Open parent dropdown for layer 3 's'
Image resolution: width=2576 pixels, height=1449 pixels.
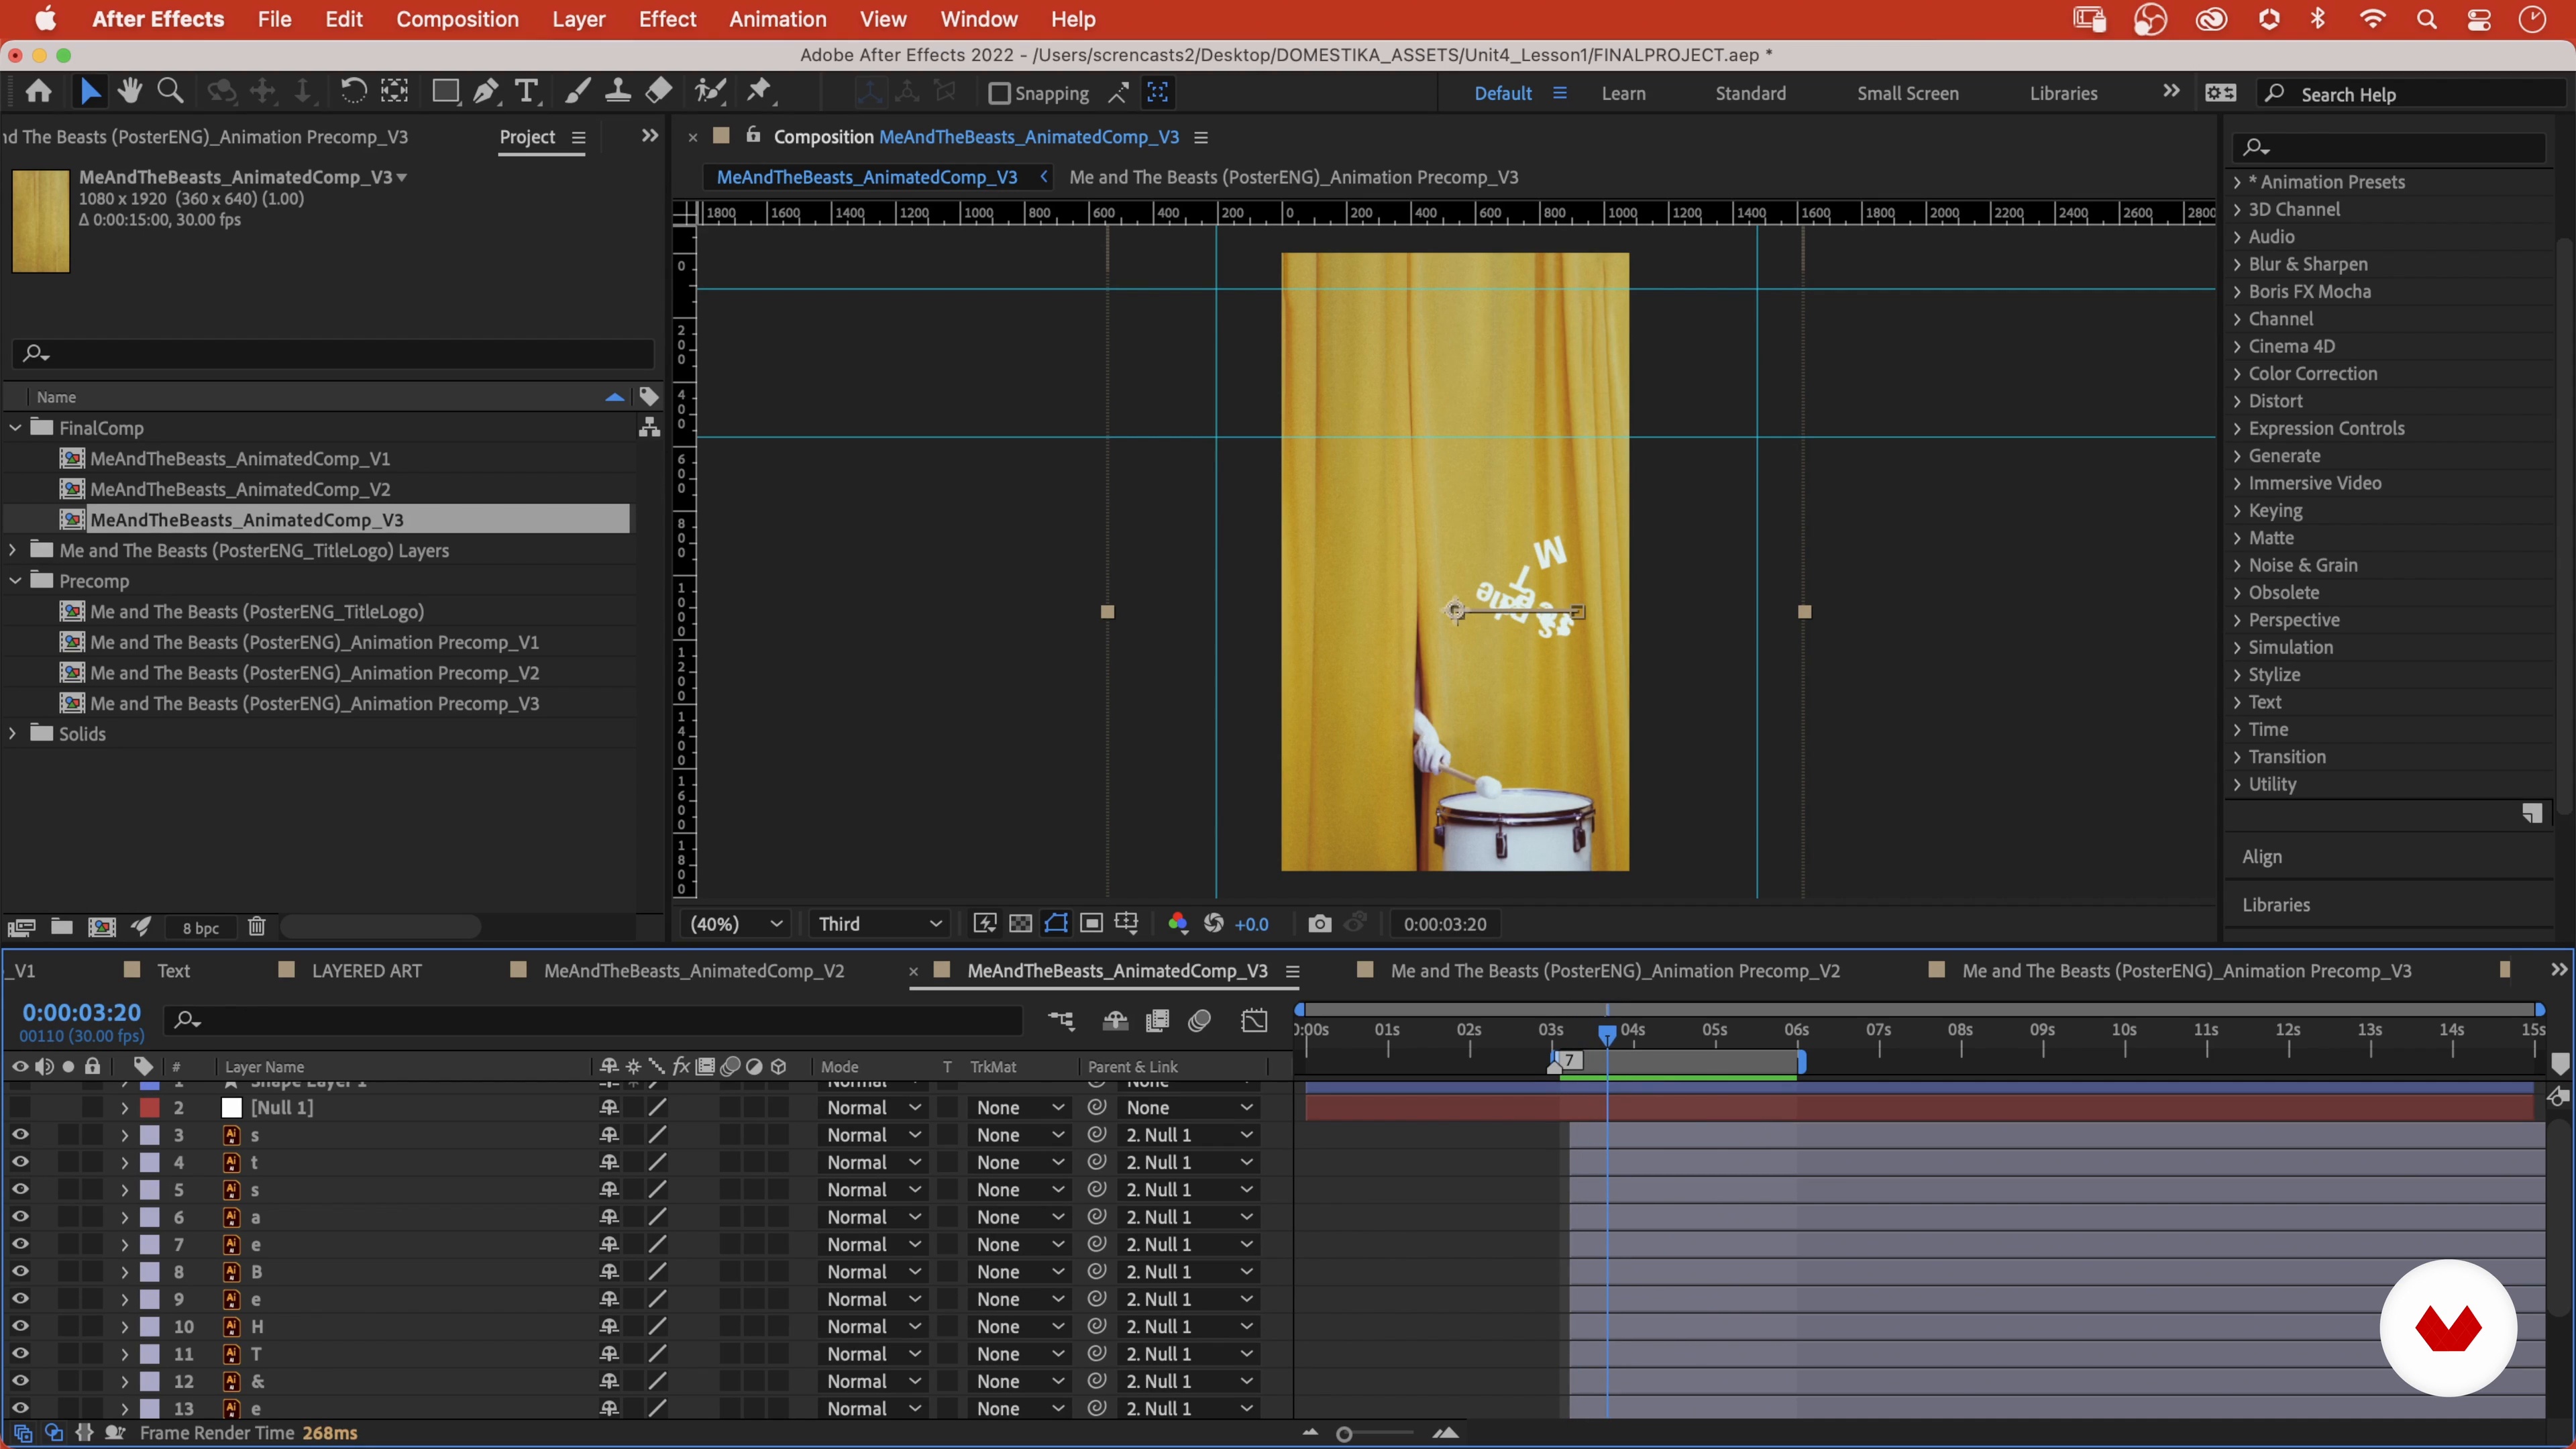click(1189, 1134)
